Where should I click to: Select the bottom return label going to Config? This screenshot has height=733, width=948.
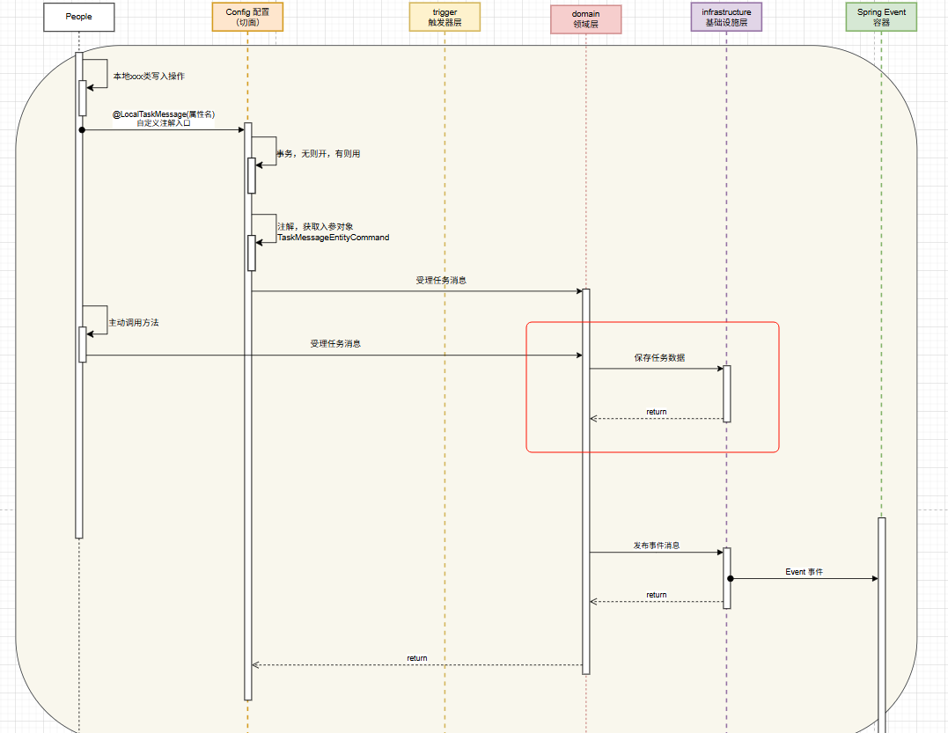coord(417,658)
